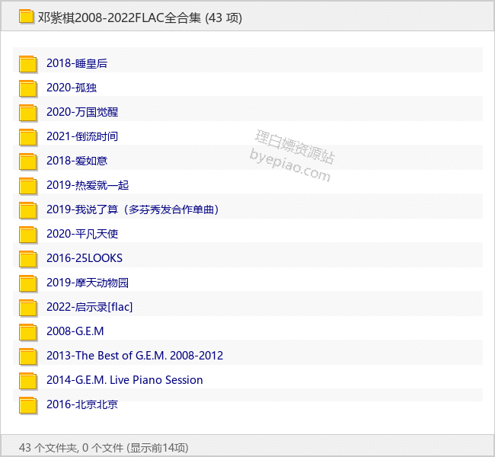The height and width of the screenshot is (457, 495).
Task: Open the 2020-平凡天使 folder link
Action: 82,234
